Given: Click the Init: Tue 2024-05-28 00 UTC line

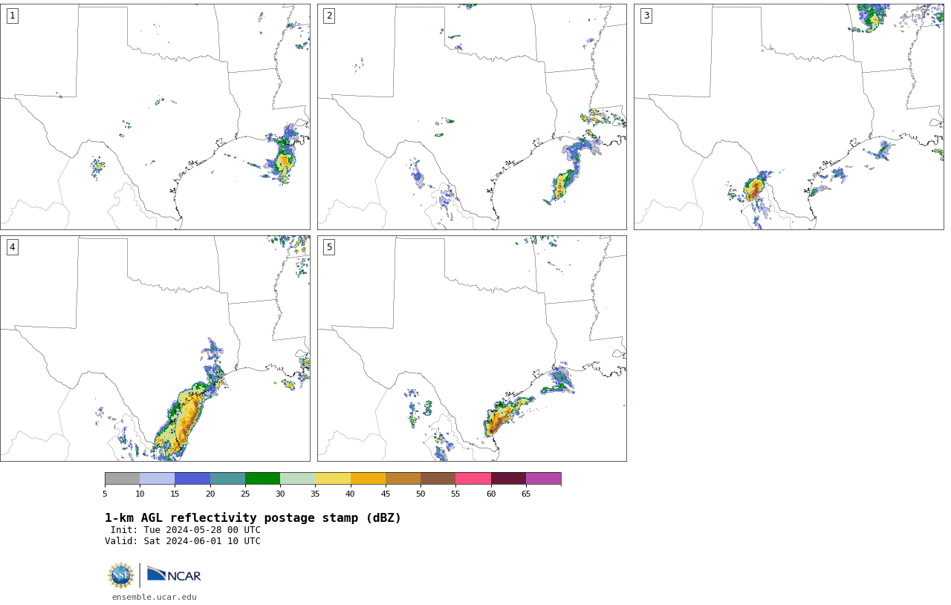Looking at the screenshot, I should 186,530.
